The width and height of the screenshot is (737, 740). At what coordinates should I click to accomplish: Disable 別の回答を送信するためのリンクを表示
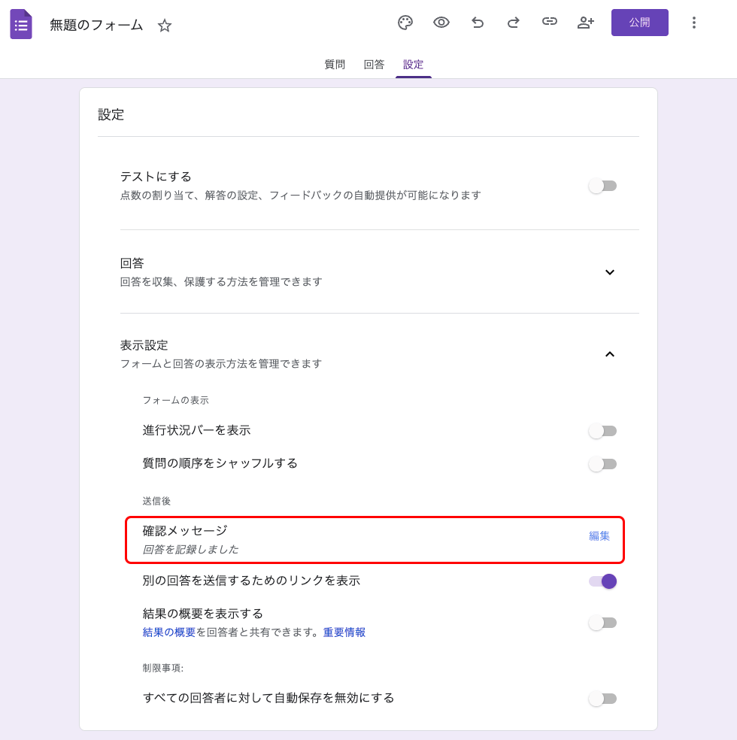[602, 581]
